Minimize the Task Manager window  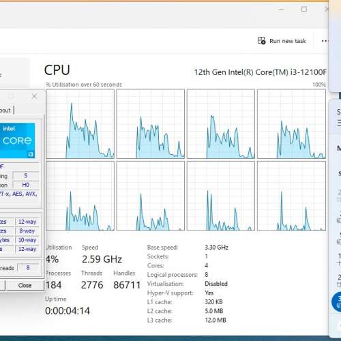pos(281,9)
